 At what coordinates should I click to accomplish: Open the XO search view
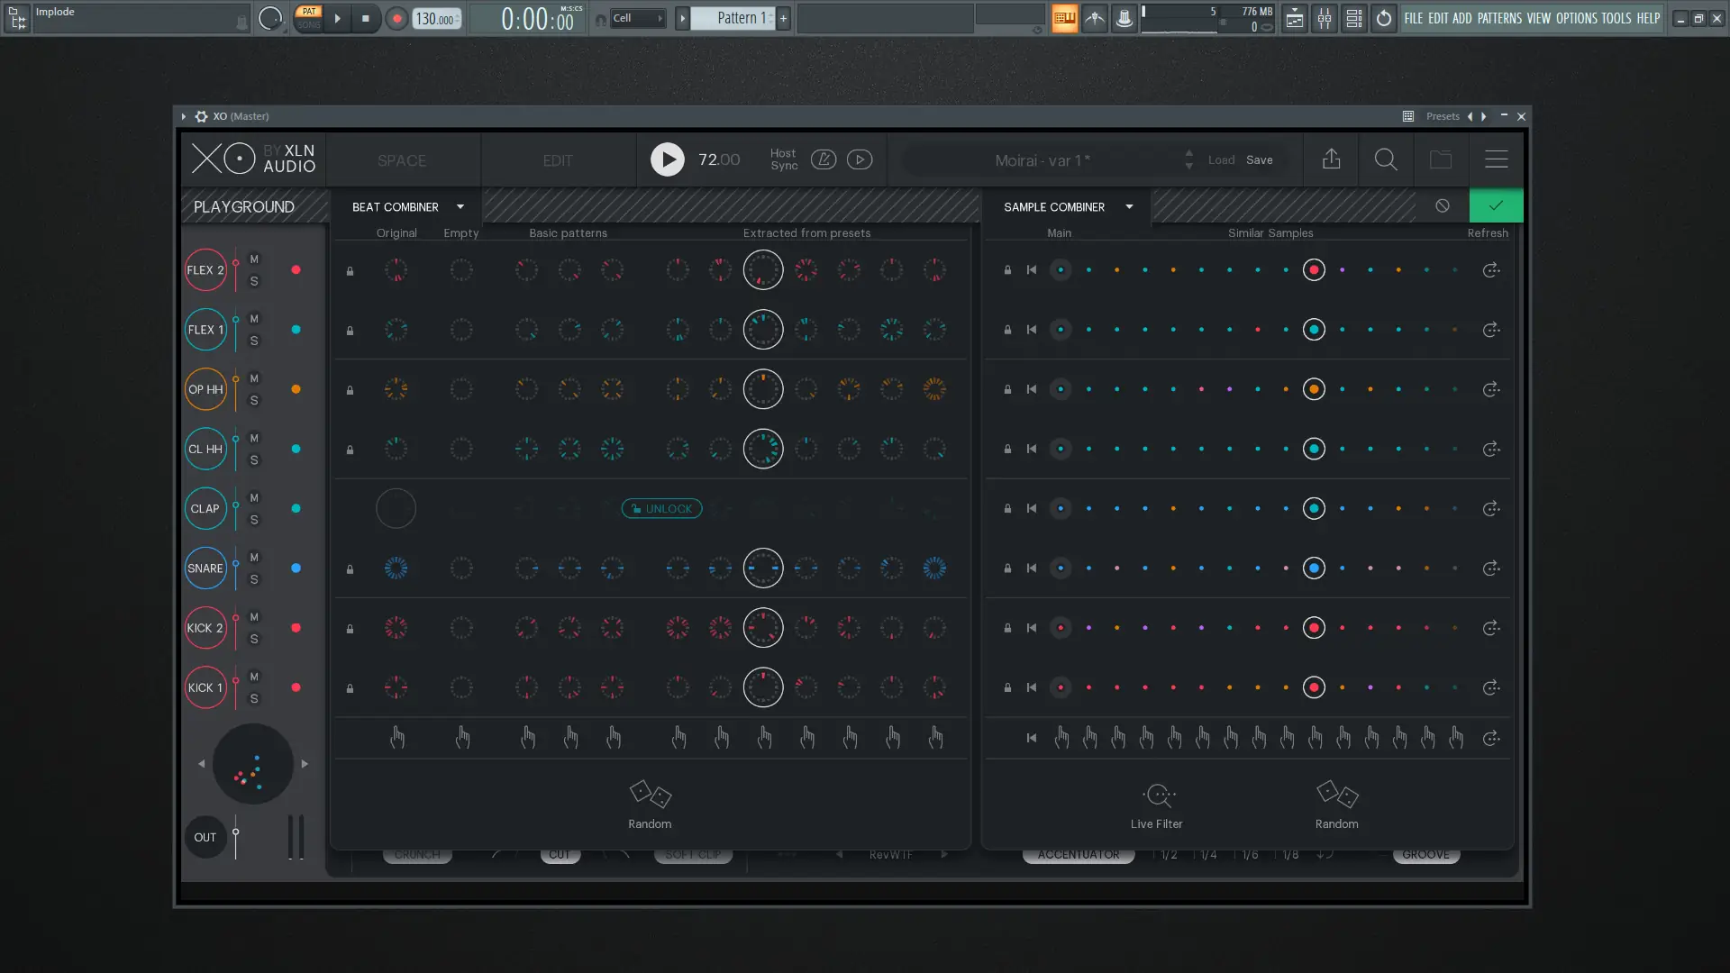(x=1385, y=159)
